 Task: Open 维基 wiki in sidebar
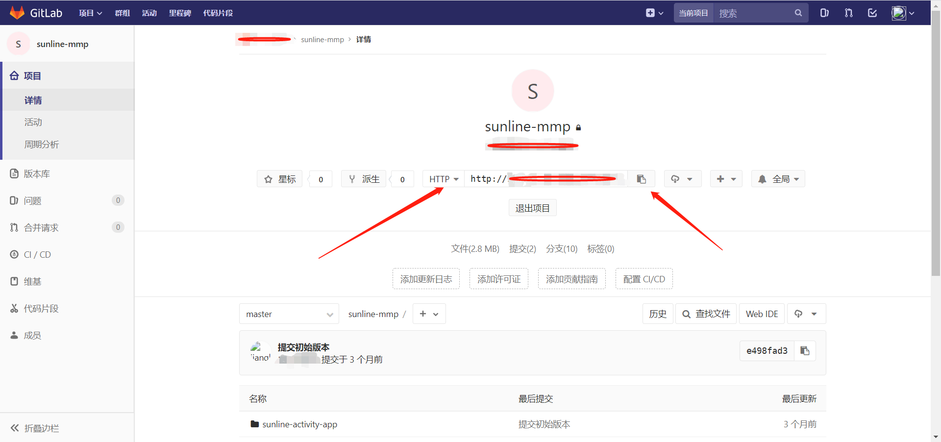[x=67, y=282]
